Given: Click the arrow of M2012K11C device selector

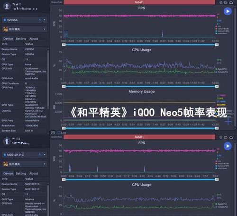Looking at the screenshot, I should [45, 155].
